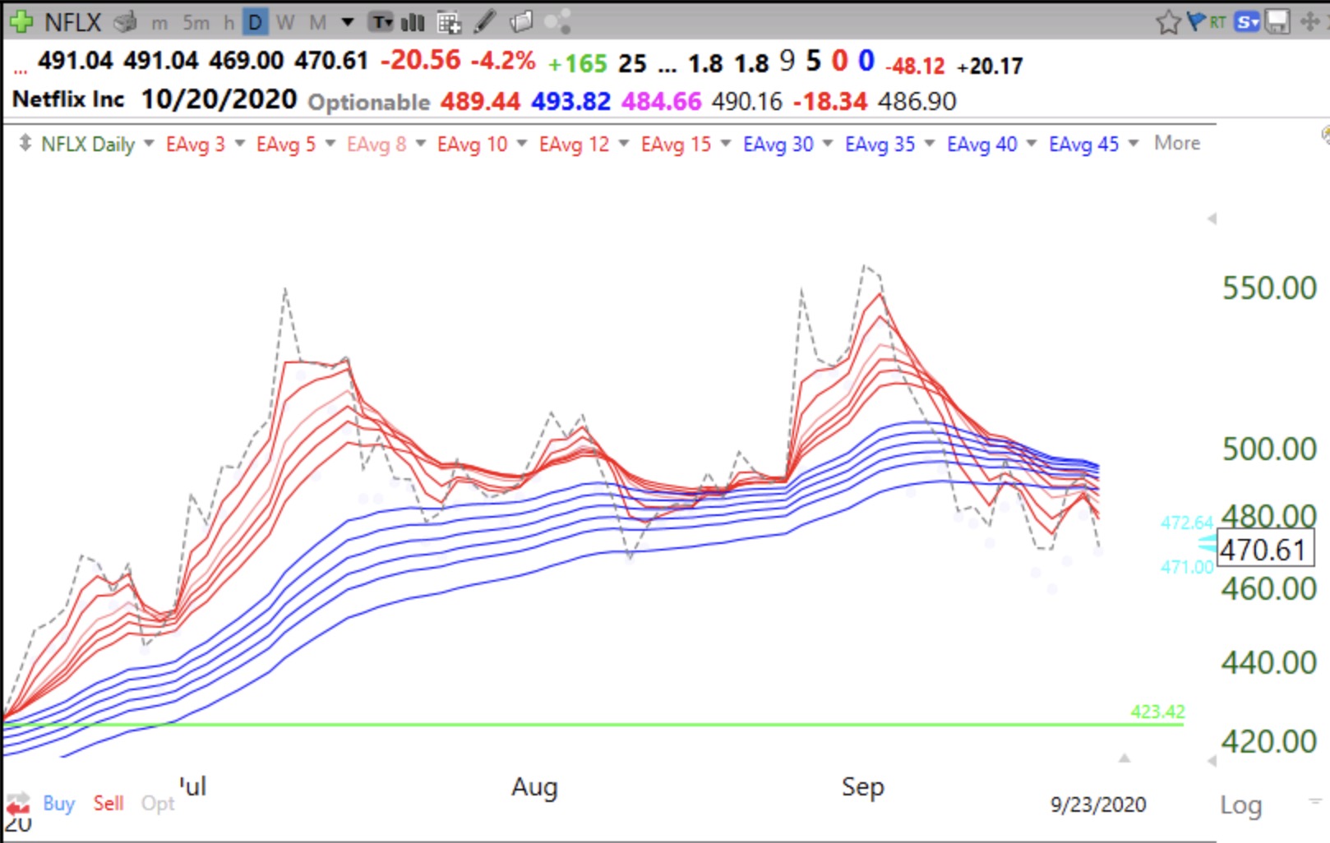The image size is (1330, 843).
Task: Click the RT real-time indicator
Action: click(1217, 22)
